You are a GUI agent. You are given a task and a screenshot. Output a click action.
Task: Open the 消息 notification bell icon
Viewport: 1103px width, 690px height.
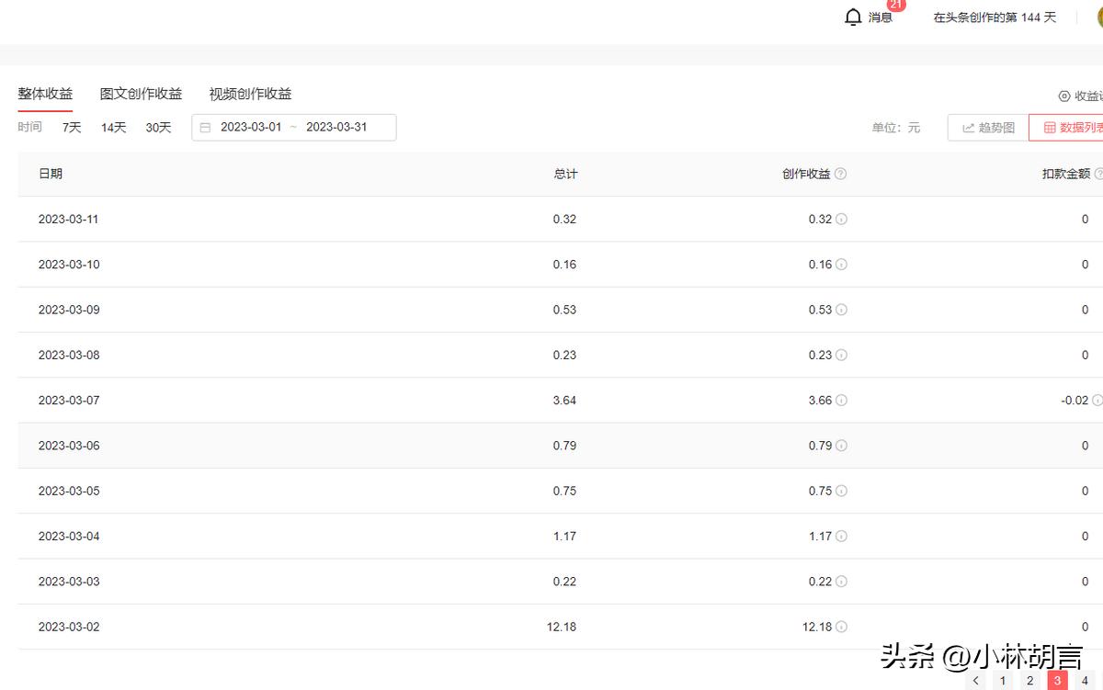click(x=853, y=17)
